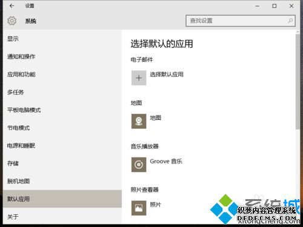Click the 电子邮件 section label
The height and width of the screenshot is (227, 303).
(142, 59)
